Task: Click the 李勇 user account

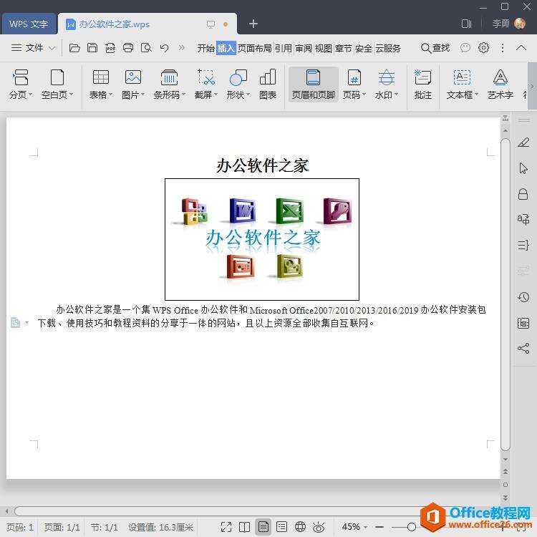Action: click(x=508, y=24)
